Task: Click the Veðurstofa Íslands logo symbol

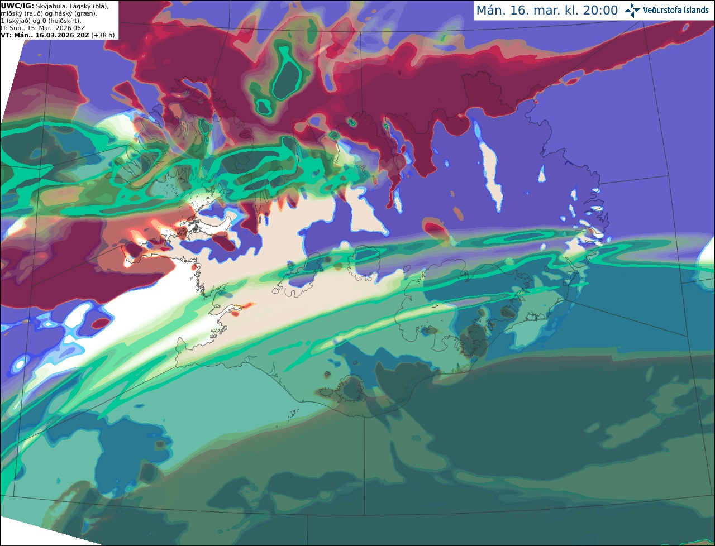Action: (632, 10)
